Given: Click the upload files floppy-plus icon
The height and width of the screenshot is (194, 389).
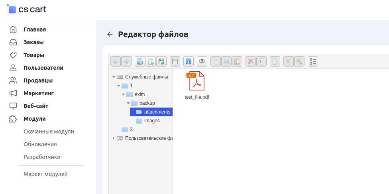Looking at the screenshot, I should (x=161, y=61).
